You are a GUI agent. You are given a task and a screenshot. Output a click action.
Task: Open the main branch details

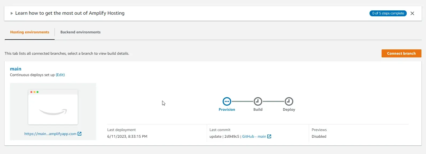[x=16, y=69]
